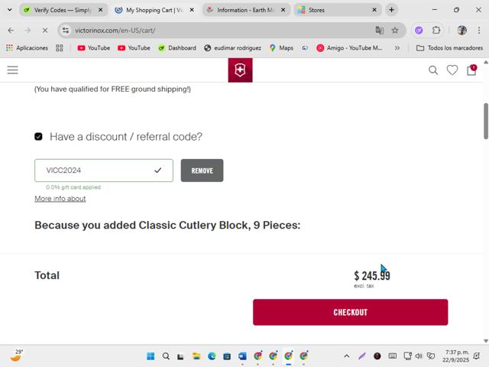The width and height of the screenshot is (489, 367).
Task: Click the Victorinox logo
Action: [240, 70]
